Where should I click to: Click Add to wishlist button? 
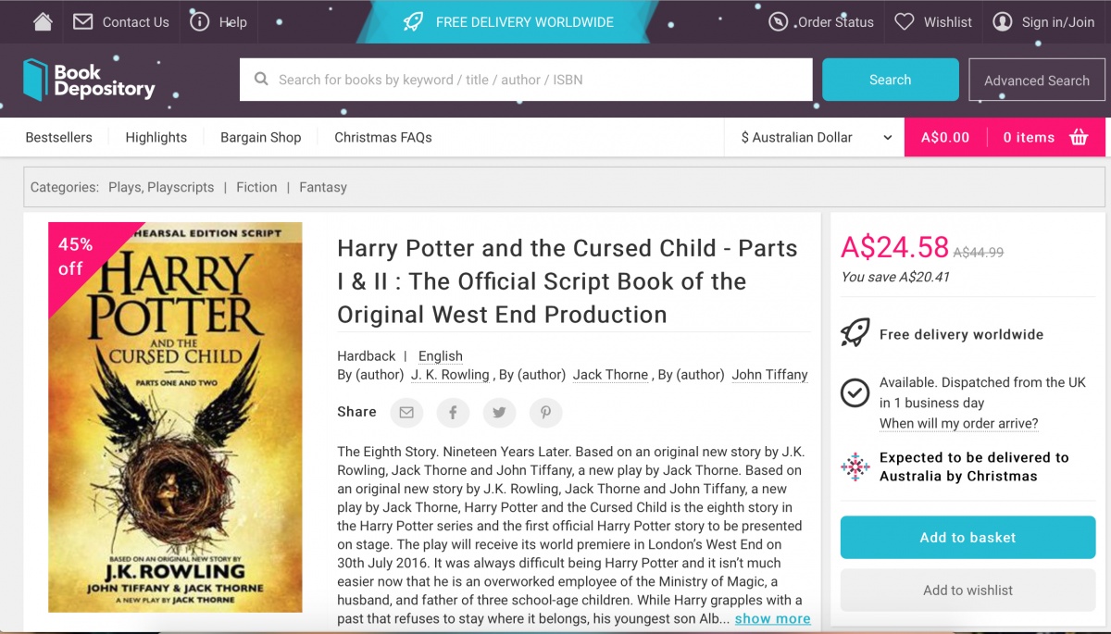tap(967, 590)
